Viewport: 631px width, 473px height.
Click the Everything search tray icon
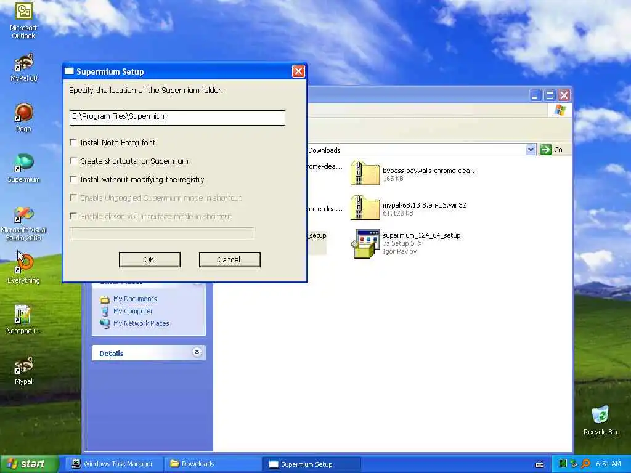[x=585, y=464]
